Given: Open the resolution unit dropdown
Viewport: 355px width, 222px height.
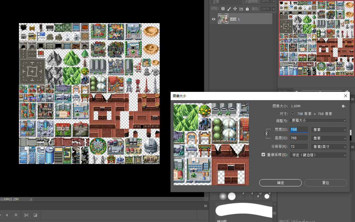Looking at the screenshot, I should pos(329,147).
